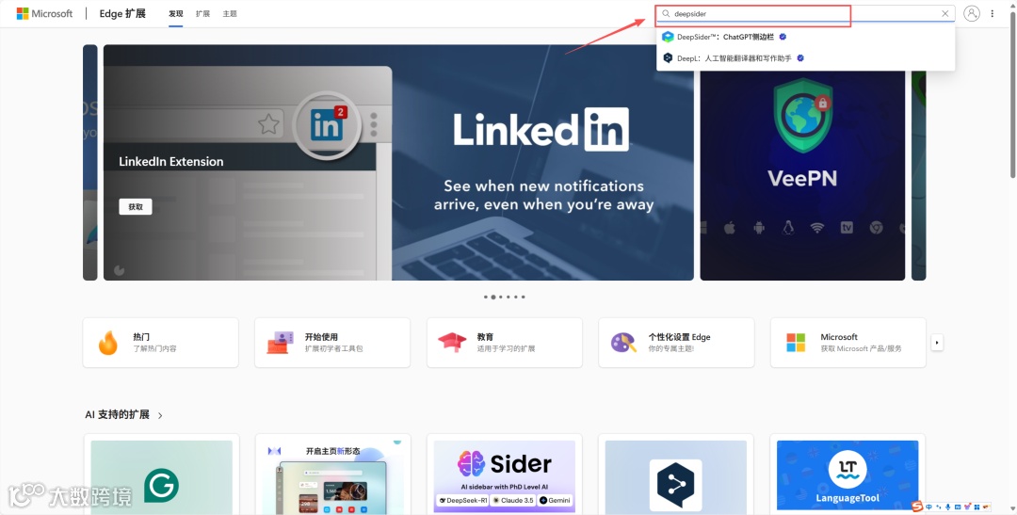The image size is (1017, 515).
Task: Open the 开始使用 category card
Action: pos(332,343)
